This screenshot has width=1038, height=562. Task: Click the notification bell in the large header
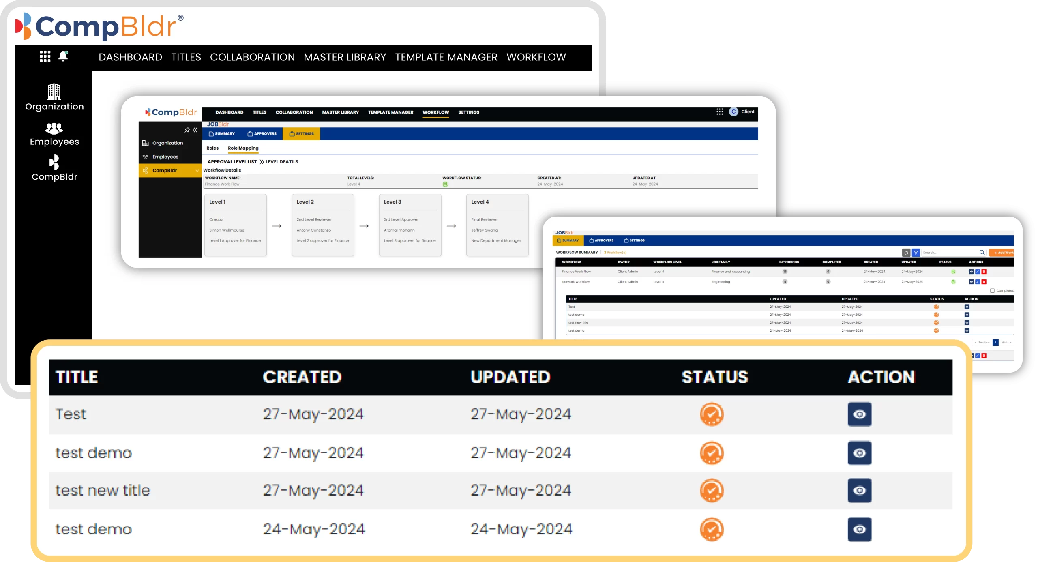[63, 56]
